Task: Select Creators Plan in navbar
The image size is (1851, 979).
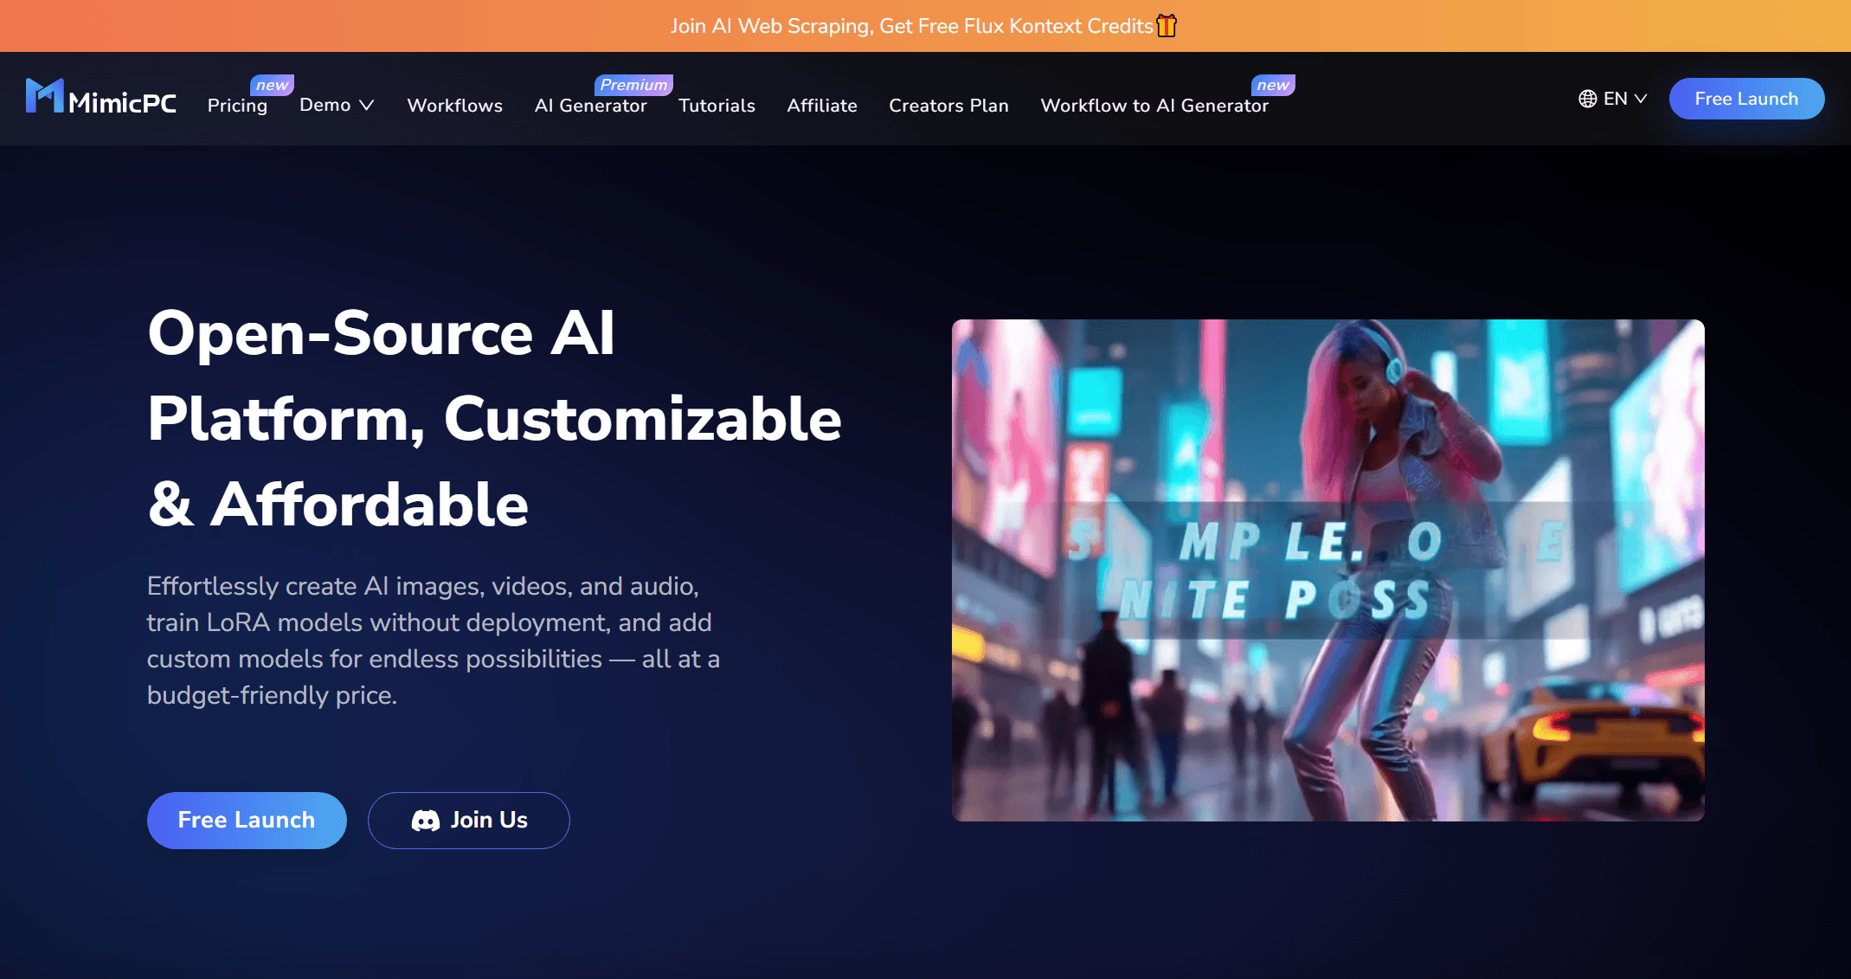Action: click(x=948, y=106)
